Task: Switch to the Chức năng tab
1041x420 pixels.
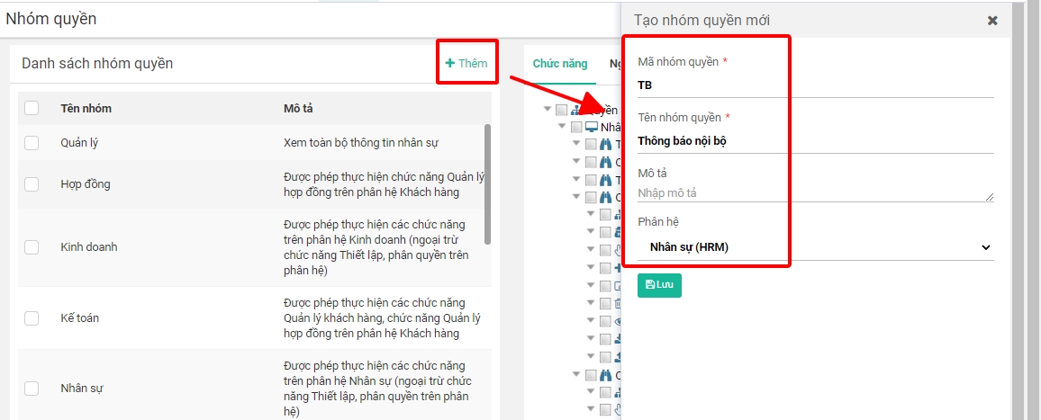Action: point(559,64)
